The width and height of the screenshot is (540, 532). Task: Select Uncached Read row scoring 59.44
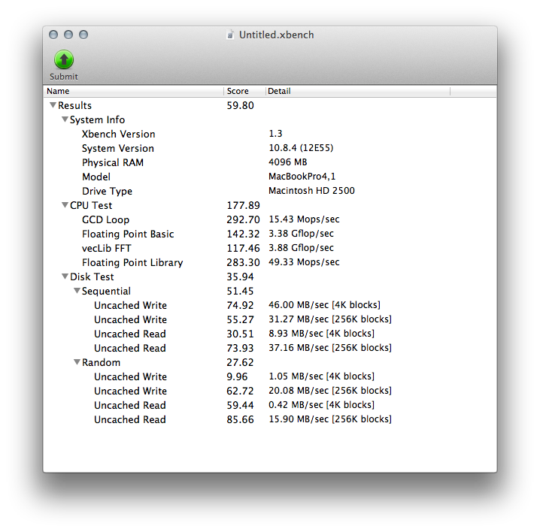270,405
